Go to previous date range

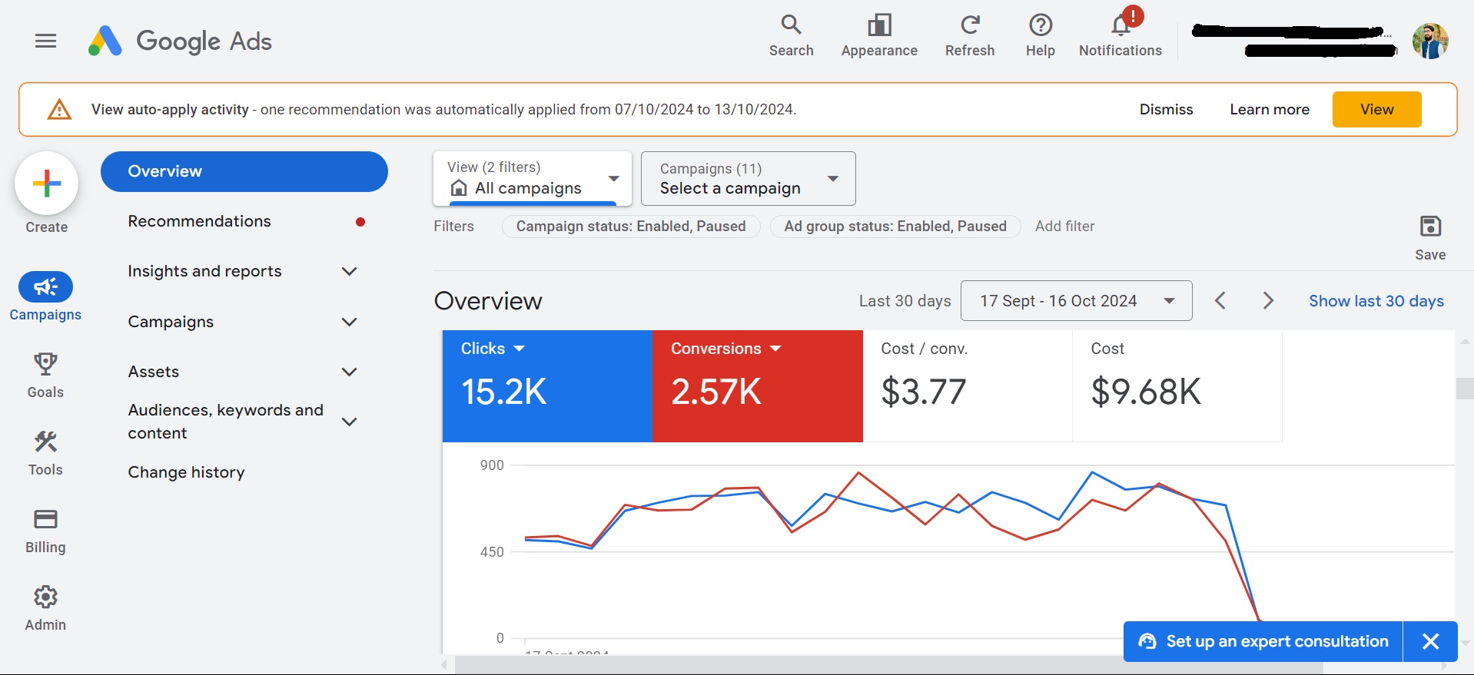click(1220, 300)
